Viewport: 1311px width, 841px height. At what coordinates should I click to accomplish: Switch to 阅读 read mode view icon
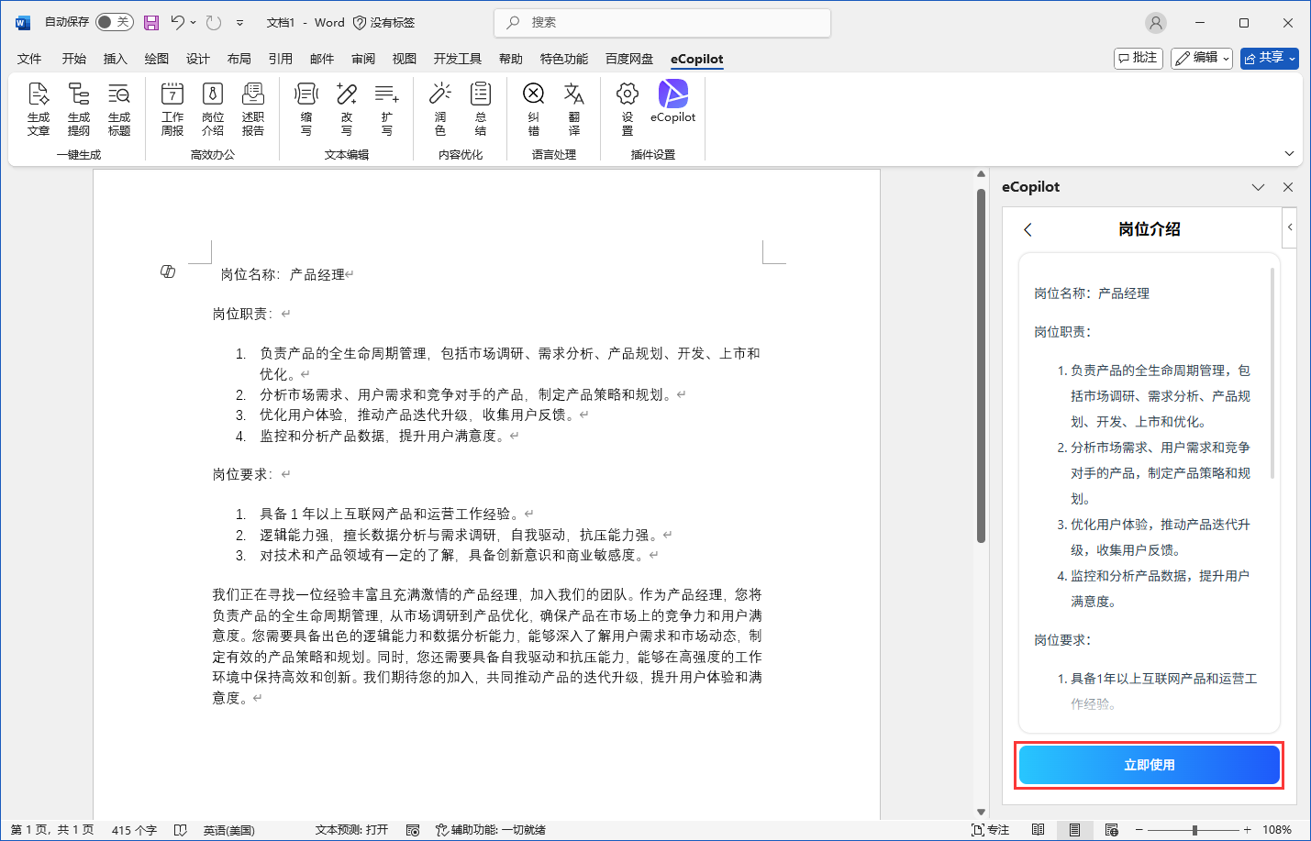1038,830
